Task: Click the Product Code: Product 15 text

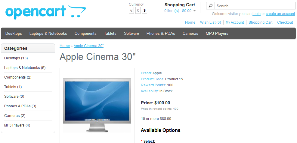Action: 162,79
